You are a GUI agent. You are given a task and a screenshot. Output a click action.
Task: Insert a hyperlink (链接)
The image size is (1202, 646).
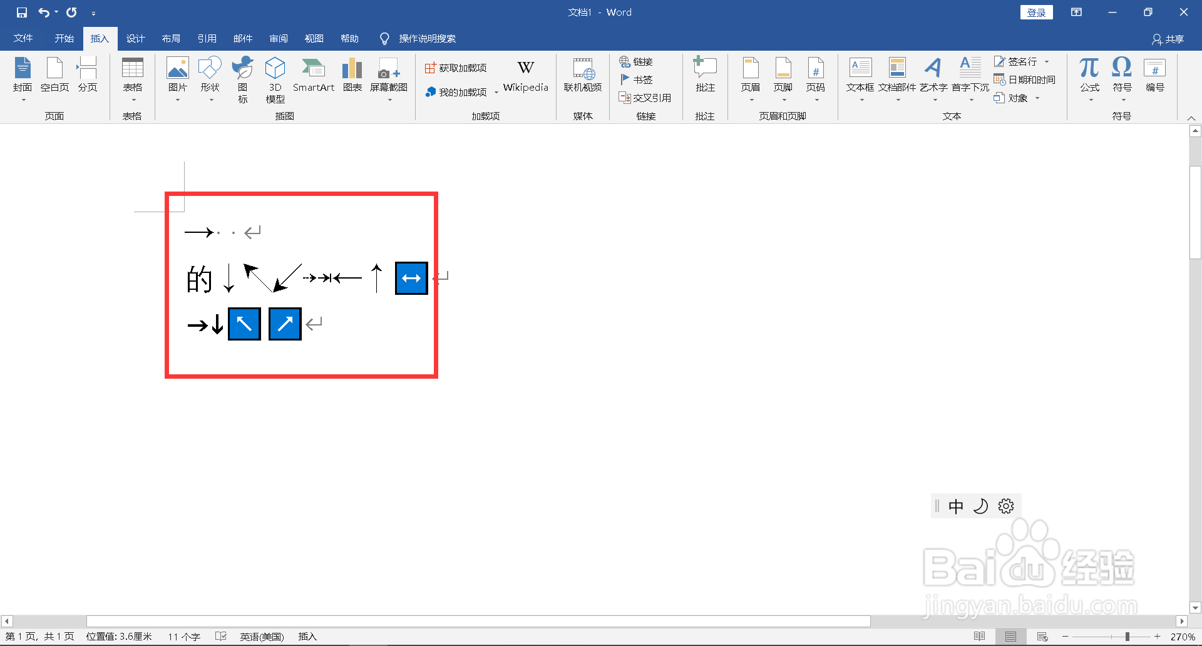[636, 61]
